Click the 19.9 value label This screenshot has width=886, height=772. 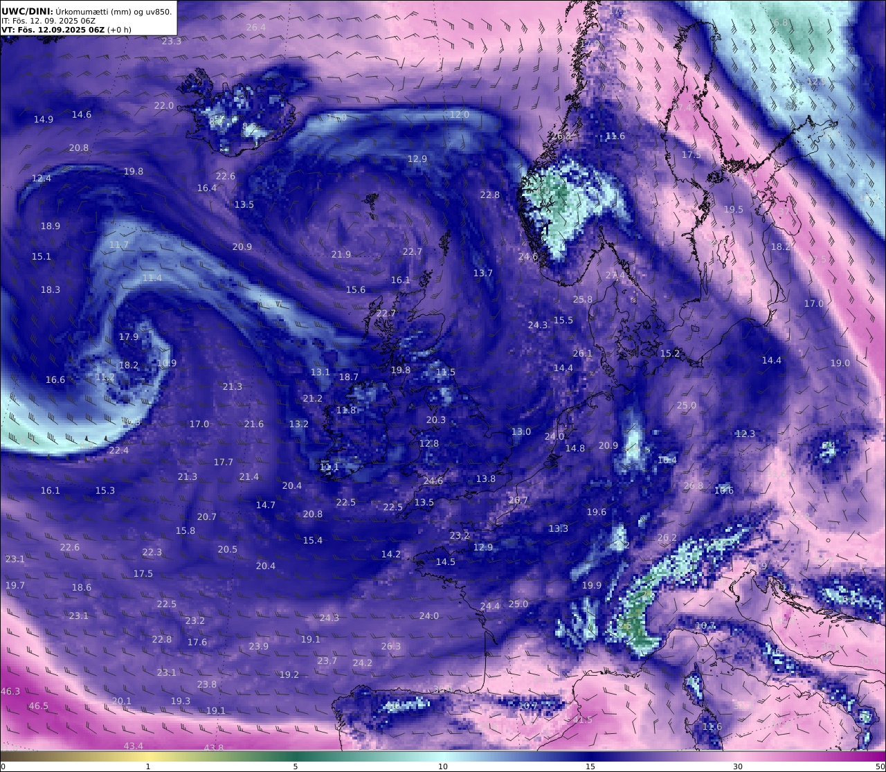coord(592,585)
